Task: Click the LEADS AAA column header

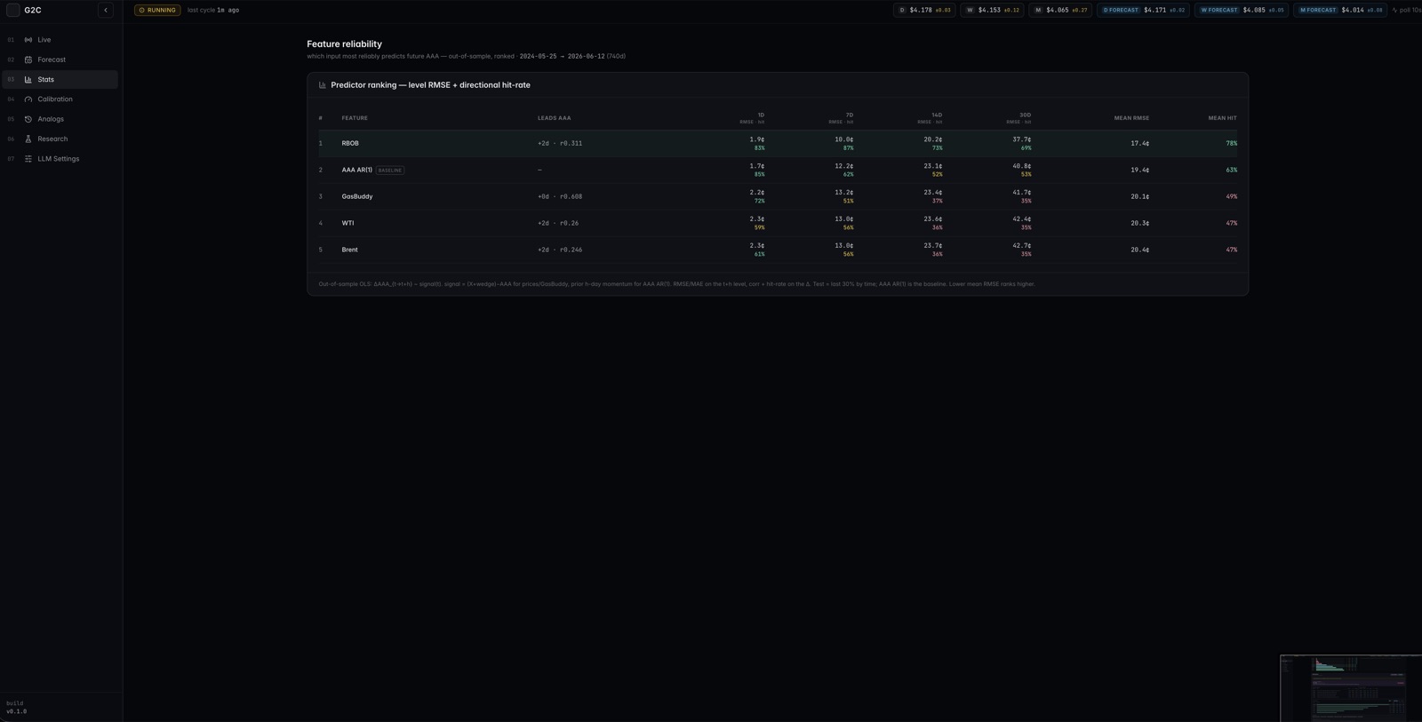Action: click(x=555, y=118)
